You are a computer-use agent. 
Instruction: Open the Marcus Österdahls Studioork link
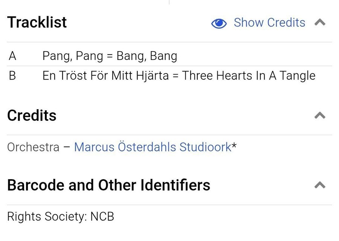pyautogui.click(x=153, y=147)
